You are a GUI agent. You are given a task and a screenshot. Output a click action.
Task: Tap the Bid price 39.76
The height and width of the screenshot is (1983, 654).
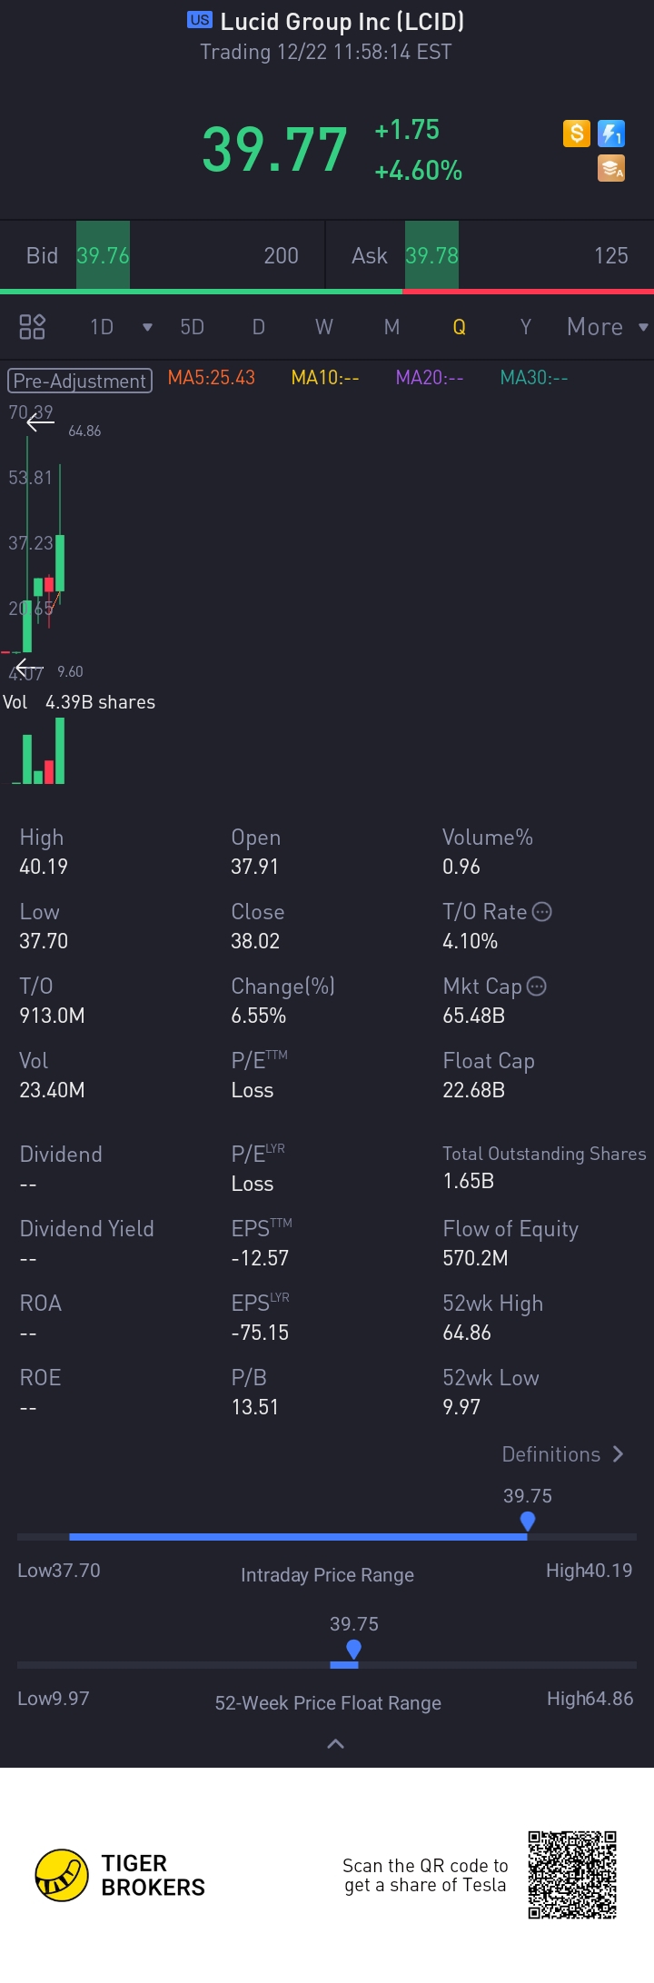point(103,255)
